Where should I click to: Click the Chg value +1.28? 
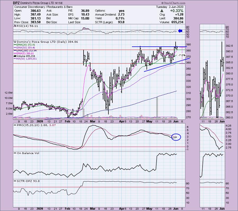(x=179, y=15)
